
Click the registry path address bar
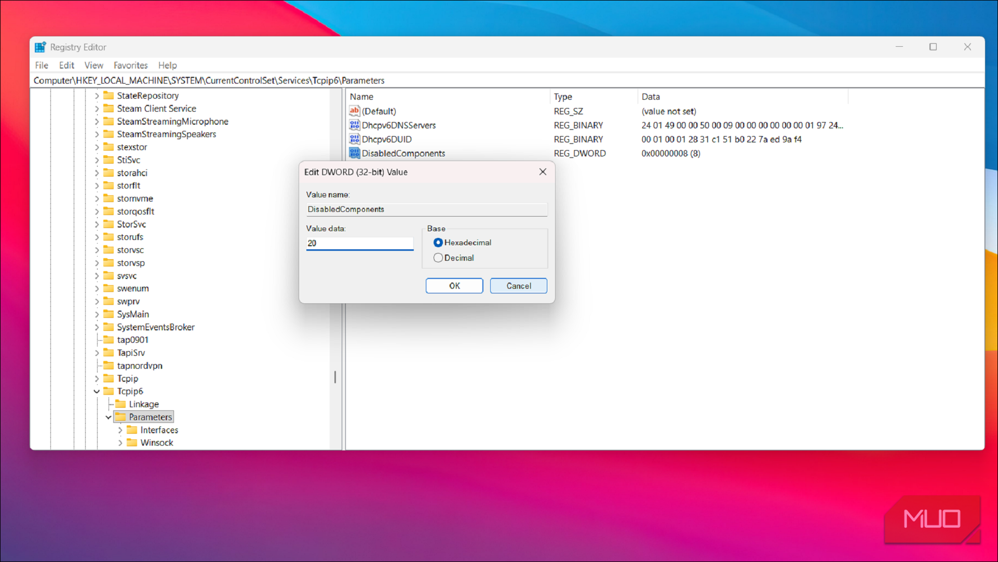(x=508, y=81)
